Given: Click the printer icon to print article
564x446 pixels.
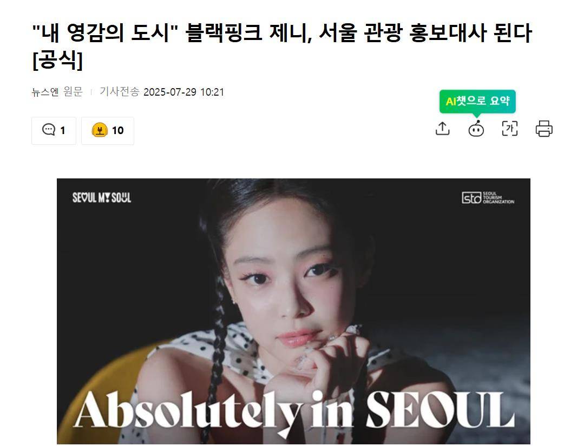Looking at the screenshot, I should (x=544, y=129).
